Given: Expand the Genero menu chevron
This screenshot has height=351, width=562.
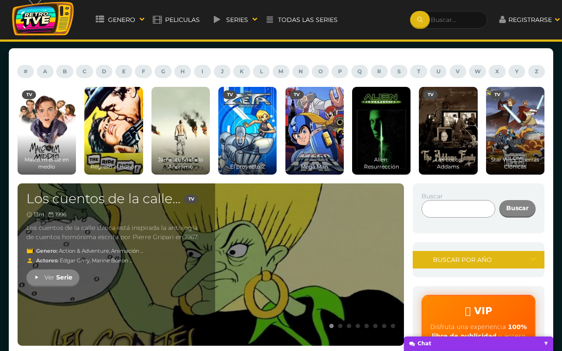Looking at the screenshot, I should [x=142, y=19].
